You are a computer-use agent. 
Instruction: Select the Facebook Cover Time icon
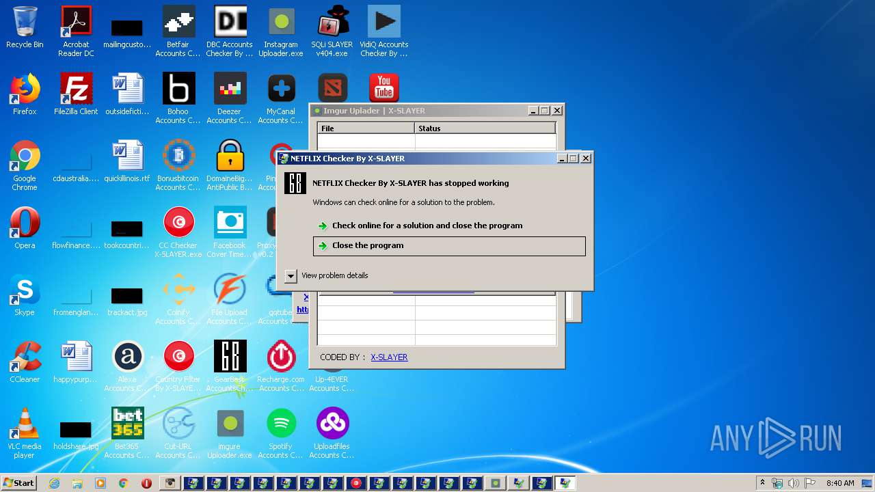pyautogui.click(x=230, y=232)
